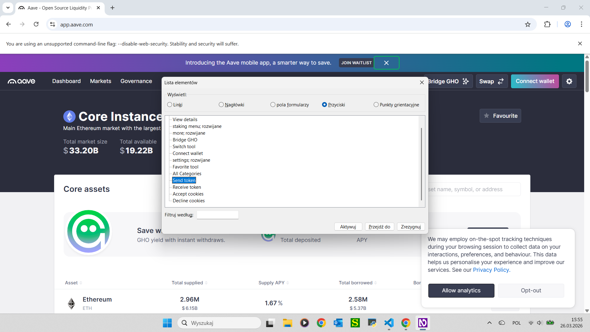Open the settings gear in Aave header
590x332 pixels.
(x=569, y=81)
